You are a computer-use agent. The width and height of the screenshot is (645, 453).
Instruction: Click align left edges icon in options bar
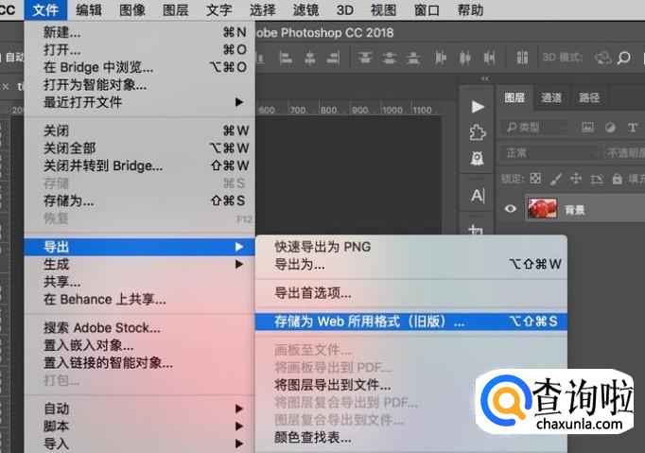point(285,58)
